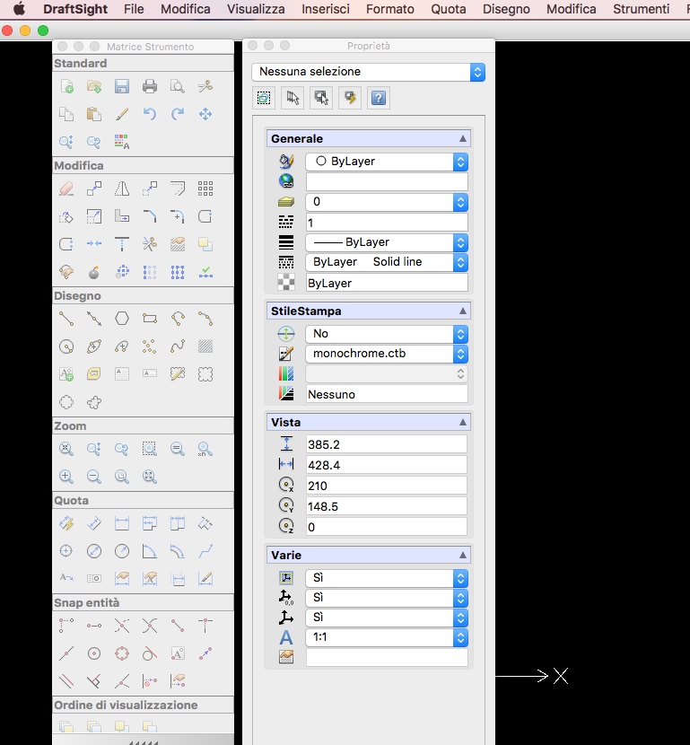Click the center Y field 148.5
690x745 pixels.
(x=387, y=506)
